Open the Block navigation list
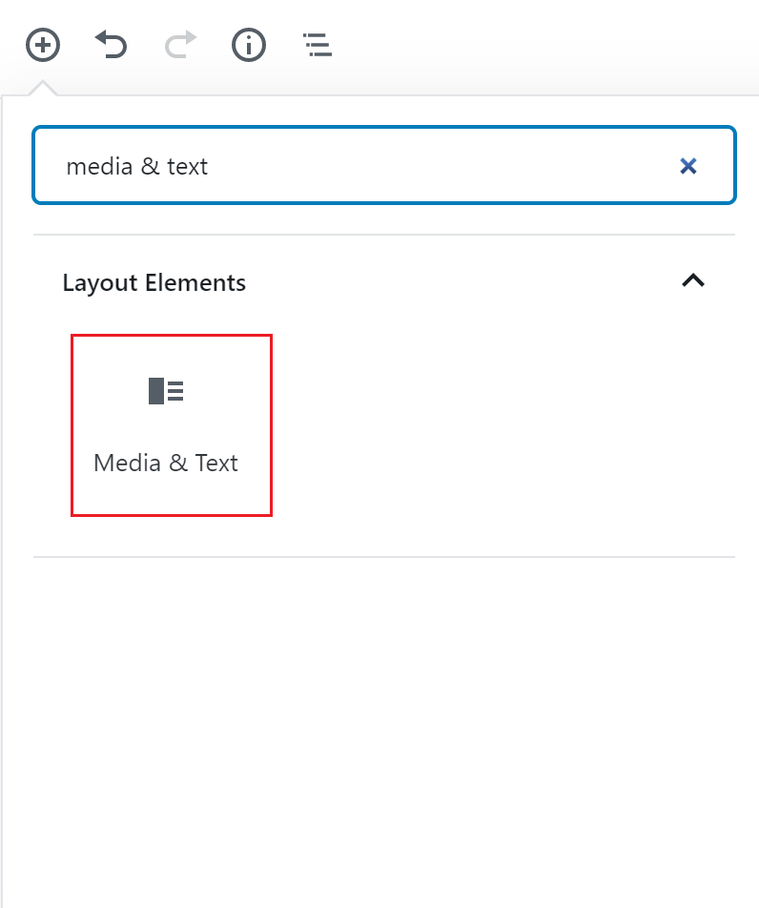Screen dimensions: 759x908 pos(318,45)
